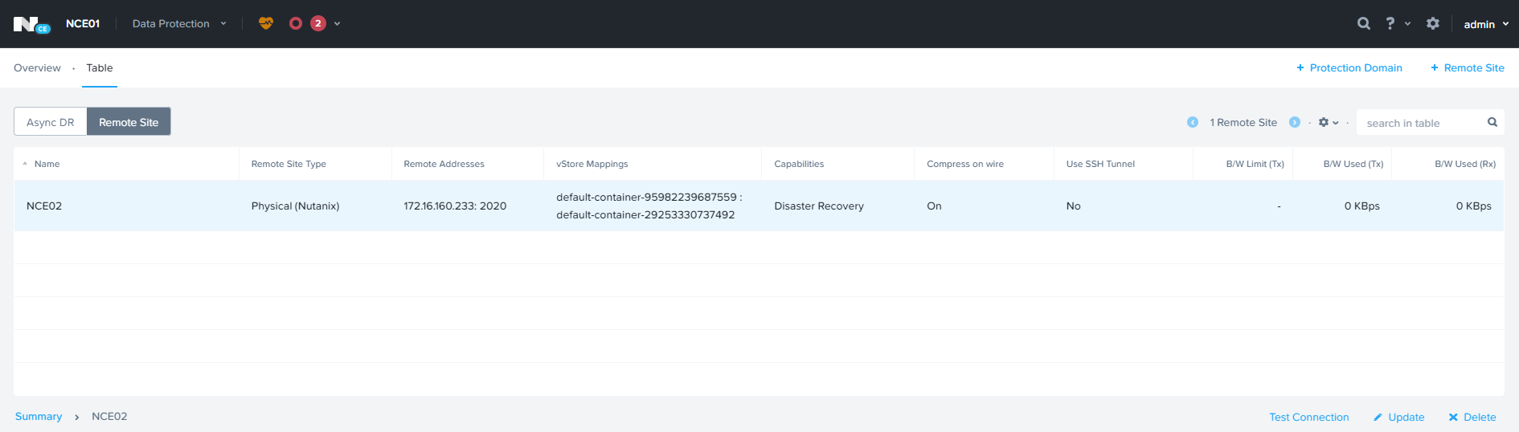Screen dimensions: 1519x432
Task: Open the search magnifier in top bar
Action: 1363,23
